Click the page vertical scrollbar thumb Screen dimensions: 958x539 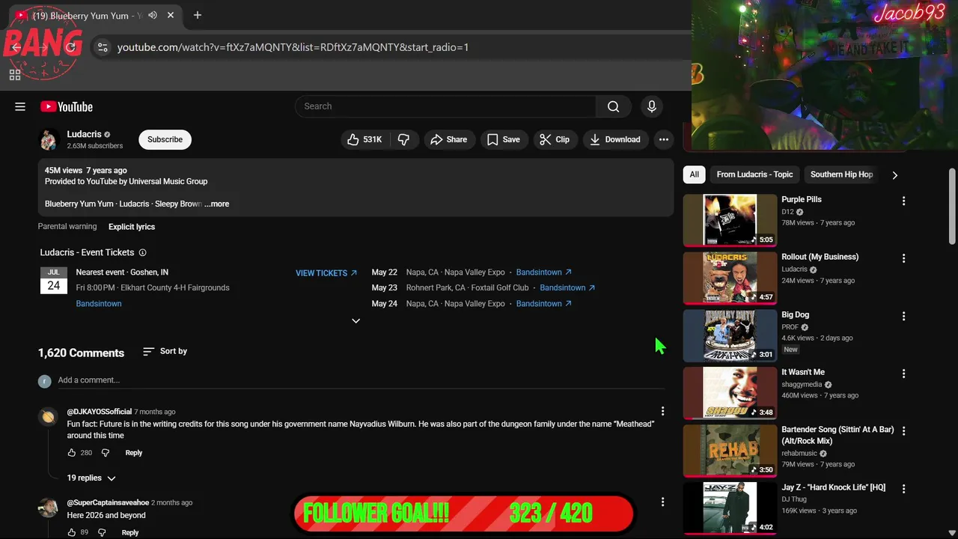click(952, 206)
